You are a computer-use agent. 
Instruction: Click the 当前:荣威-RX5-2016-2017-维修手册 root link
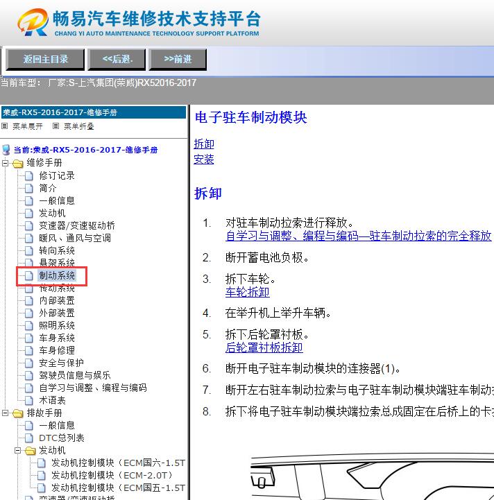point(85,150)
